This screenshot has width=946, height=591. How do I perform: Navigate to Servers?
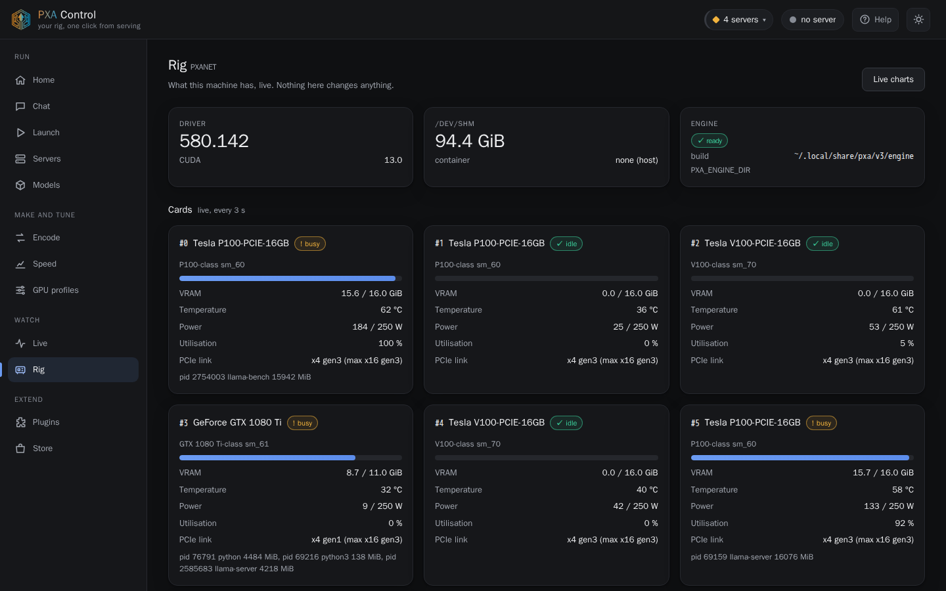tap(73, 159)
